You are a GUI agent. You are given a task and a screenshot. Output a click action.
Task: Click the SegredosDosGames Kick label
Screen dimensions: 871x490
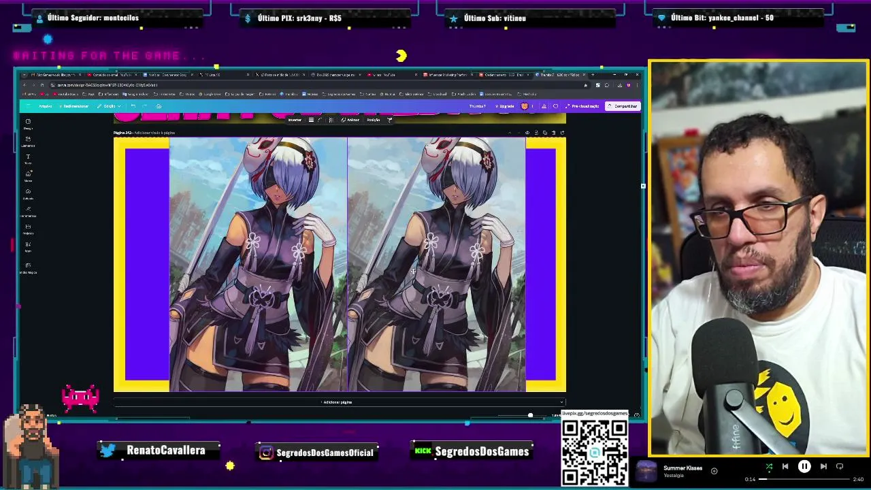pos(482,452)
